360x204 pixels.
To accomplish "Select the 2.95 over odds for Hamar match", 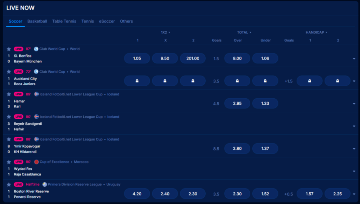I will [237, 103].
